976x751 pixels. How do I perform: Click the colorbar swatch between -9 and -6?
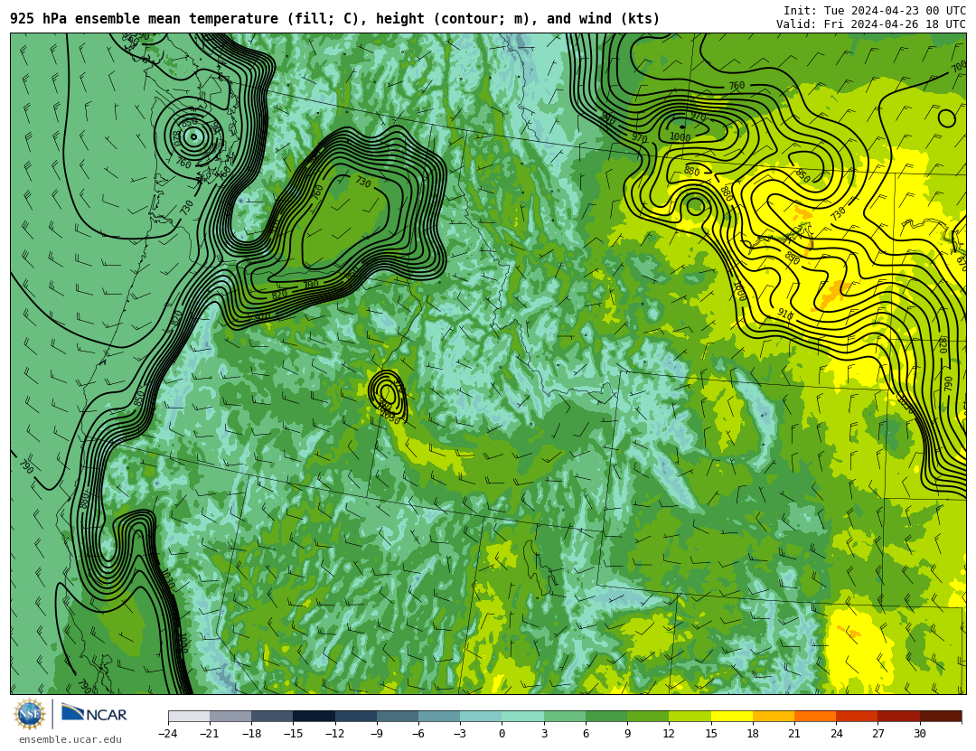[x=397, y=716]
